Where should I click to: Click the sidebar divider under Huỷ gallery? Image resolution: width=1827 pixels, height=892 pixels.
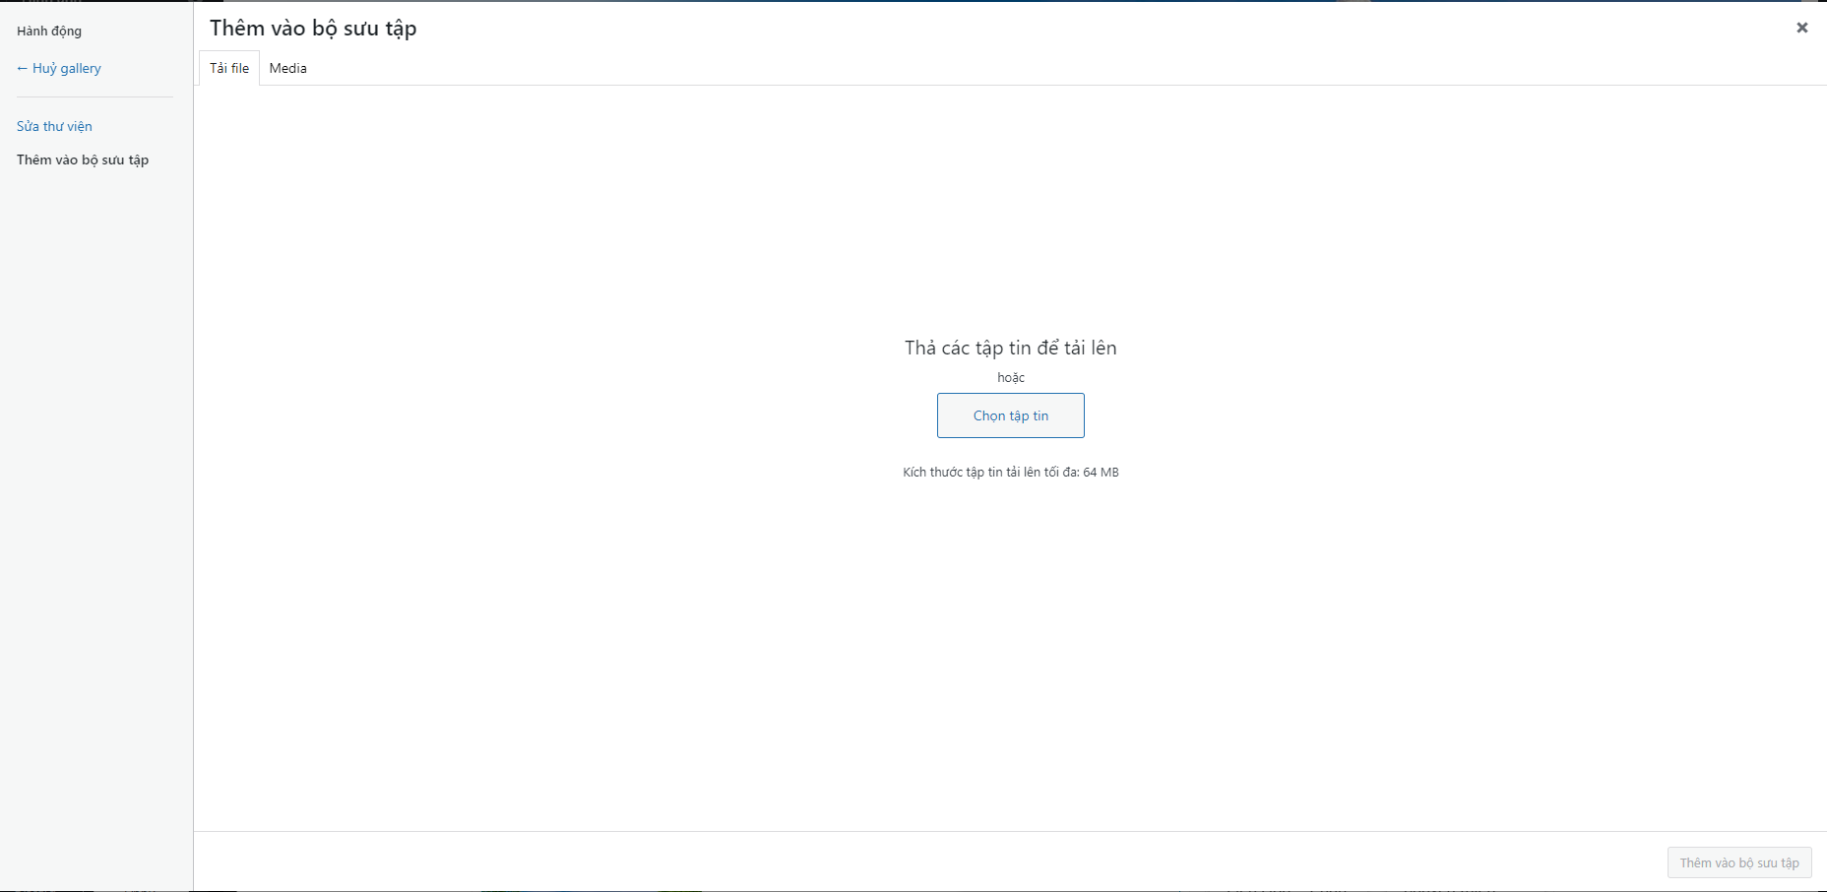94,97
